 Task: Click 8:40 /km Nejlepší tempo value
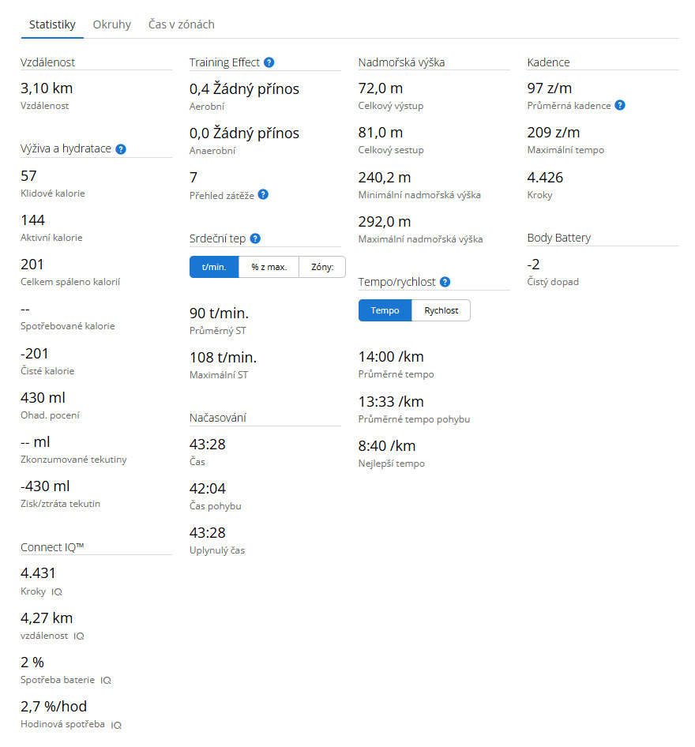[387, 446]
